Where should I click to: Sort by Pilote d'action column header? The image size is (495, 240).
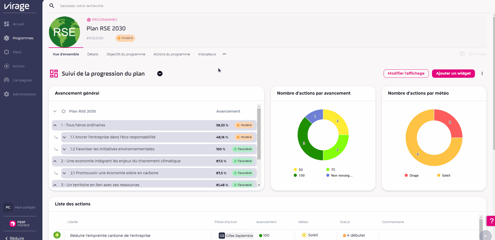tap(226, 222)
